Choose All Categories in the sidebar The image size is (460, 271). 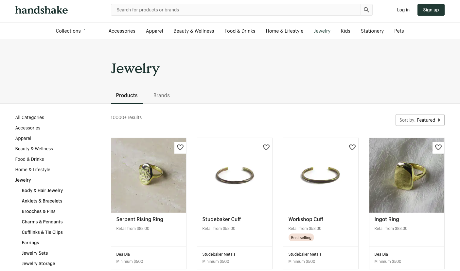tap(29, 117)
